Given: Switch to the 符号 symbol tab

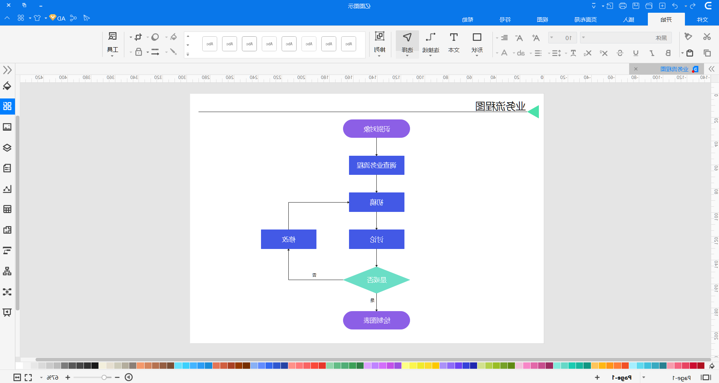Looking at the screenshot, I should pyautogui.click(x=505, y=19).
